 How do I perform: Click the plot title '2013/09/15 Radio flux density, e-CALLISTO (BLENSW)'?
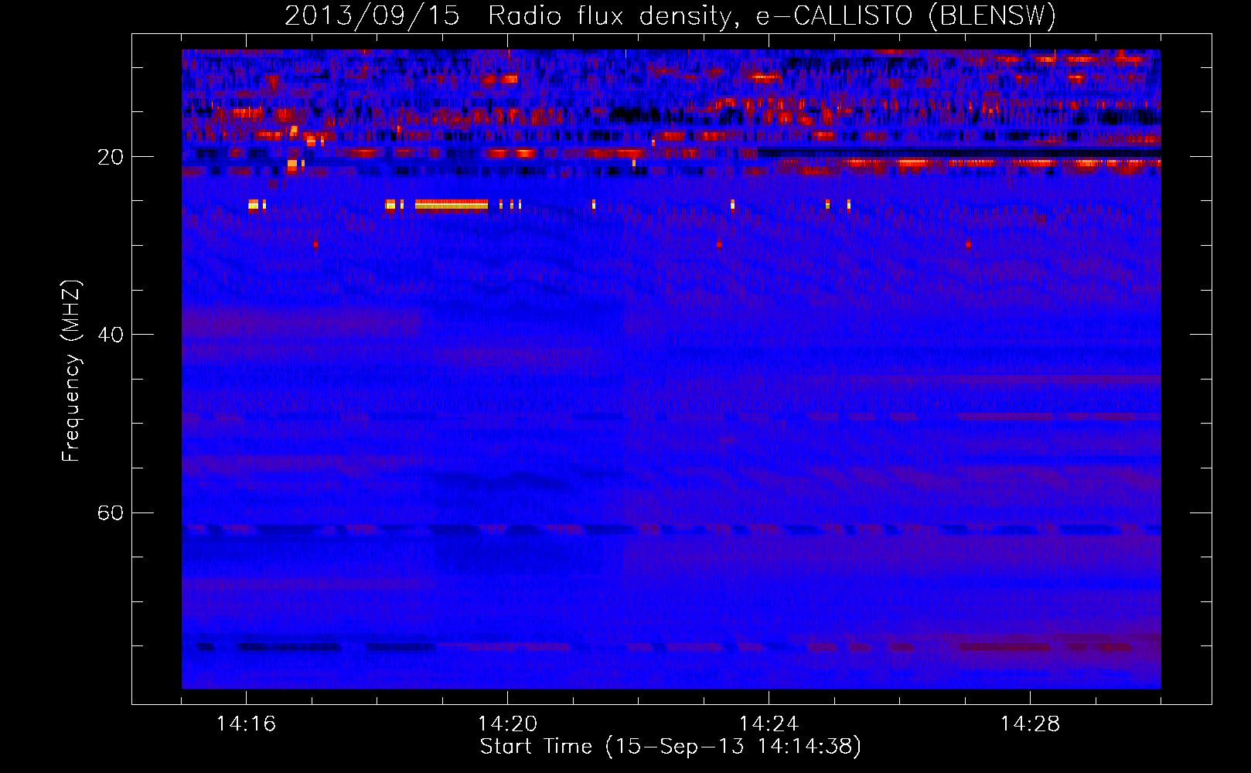[x=670, y=15]
